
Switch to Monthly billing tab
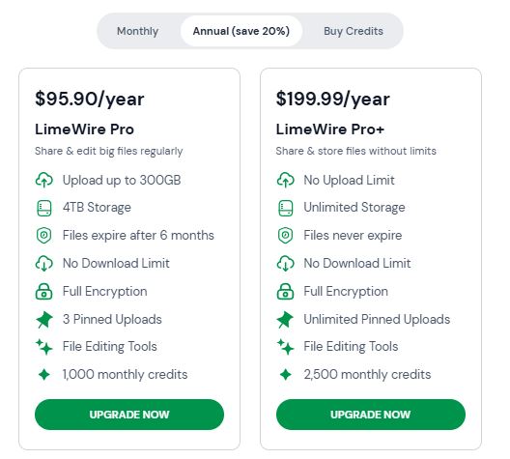137,31
